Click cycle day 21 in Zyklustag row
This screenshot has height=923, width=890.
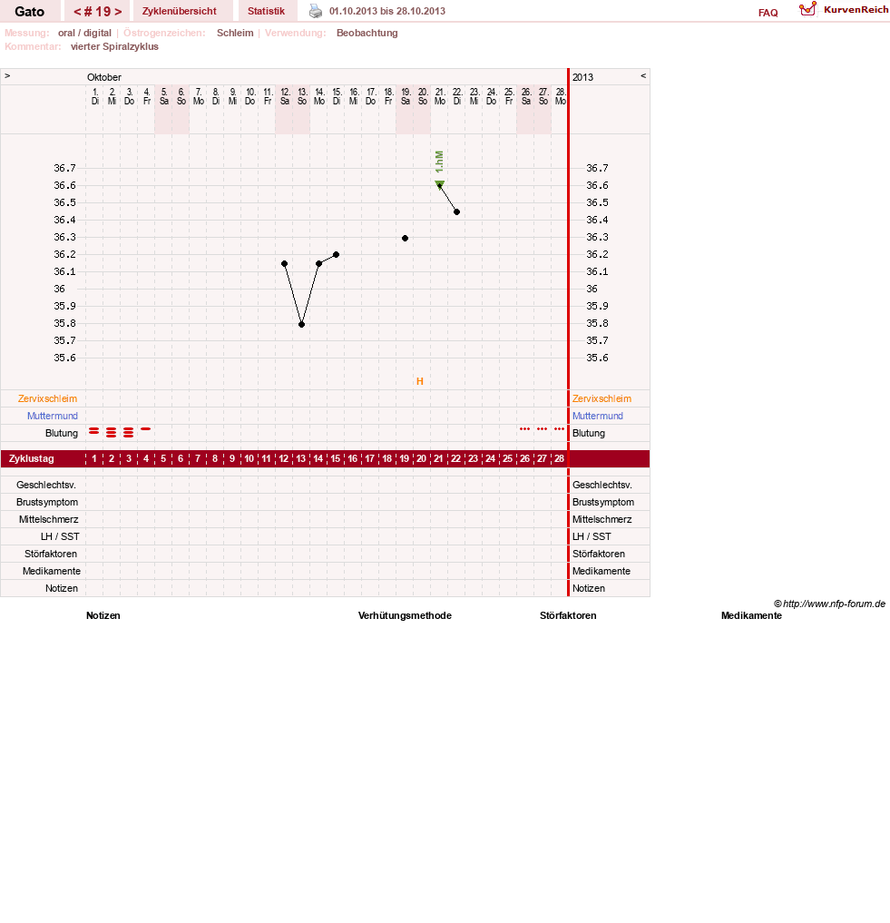(438, 458)
